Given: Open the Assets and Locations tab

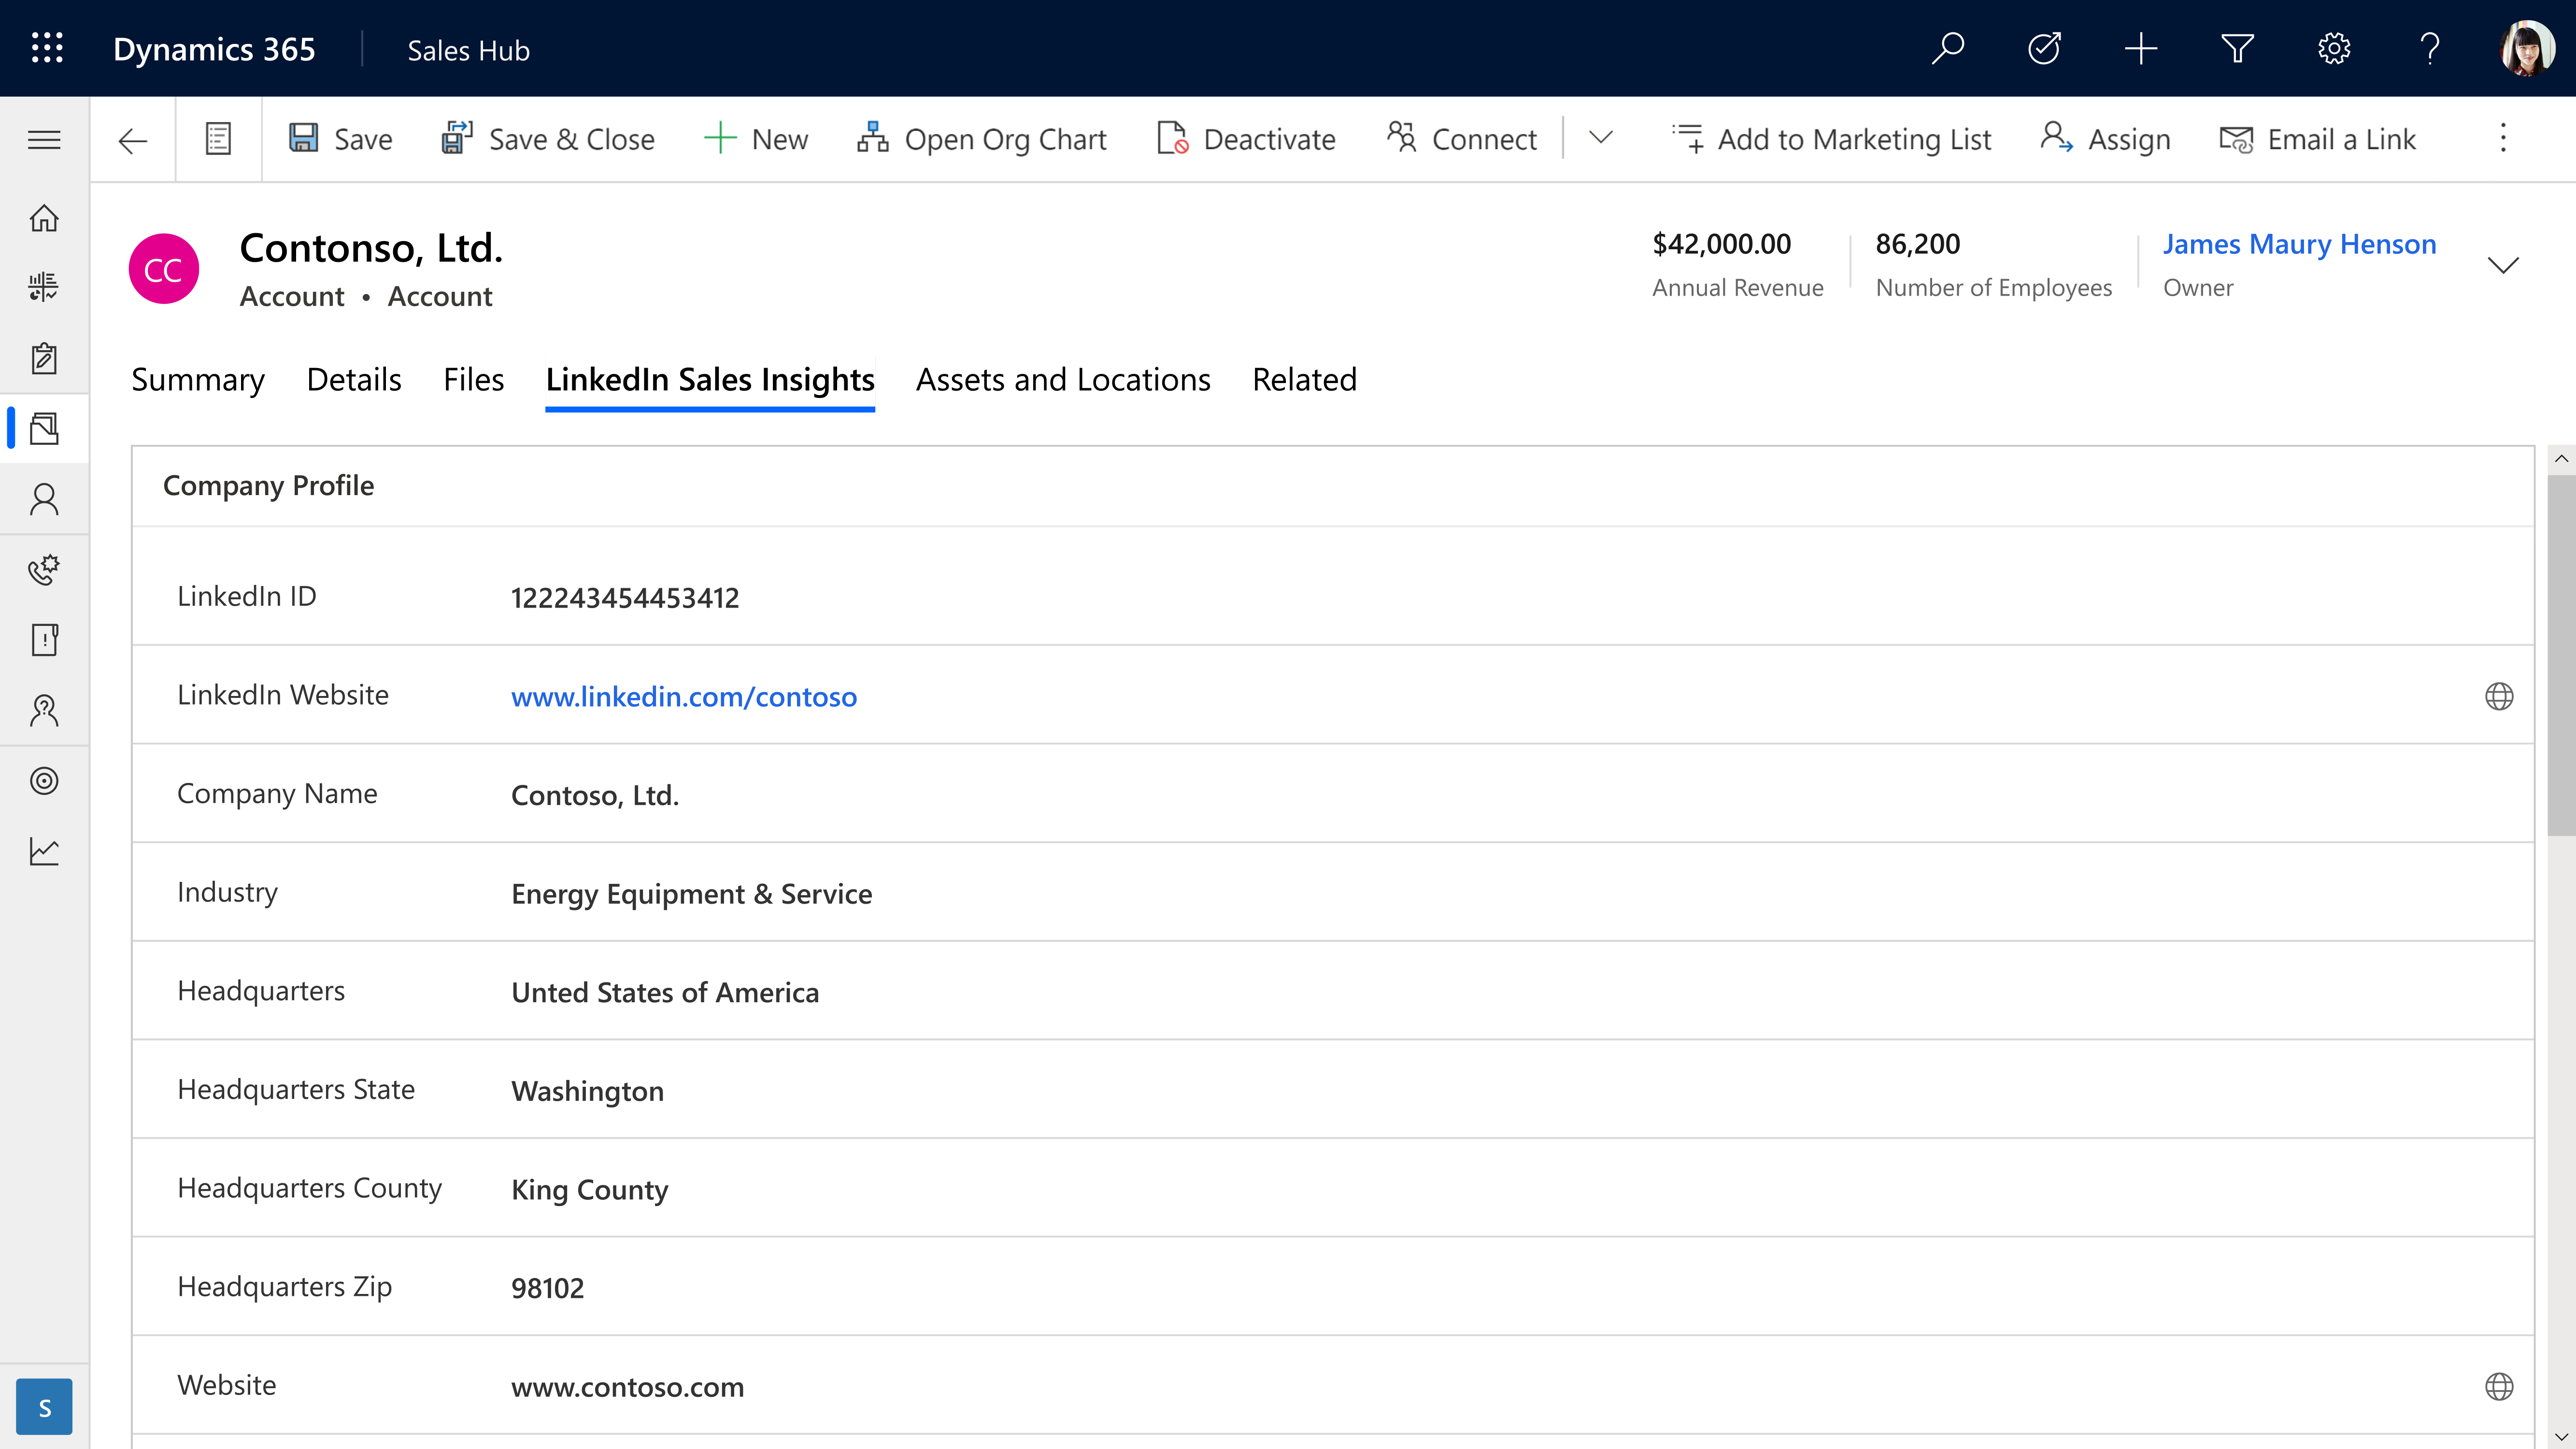Looking at the screenshot, I should [x=1063, y=379].
